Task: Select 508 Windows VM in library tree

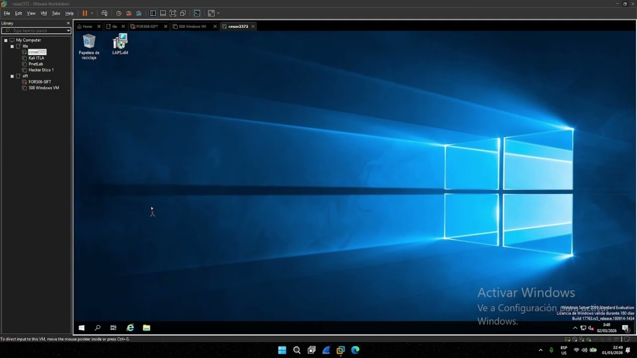Action: [x=44, y=88]
